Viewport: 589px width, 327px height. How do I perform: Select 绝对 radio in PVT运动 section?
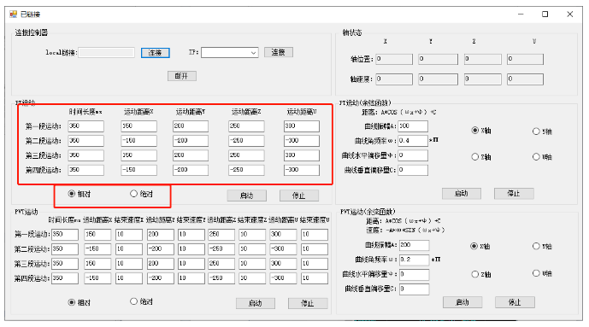coord(141,301)
